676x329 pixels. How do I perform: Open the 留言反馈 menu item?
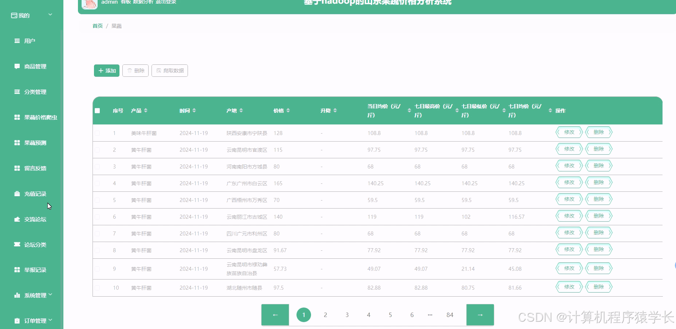click(x=35, y=168)
